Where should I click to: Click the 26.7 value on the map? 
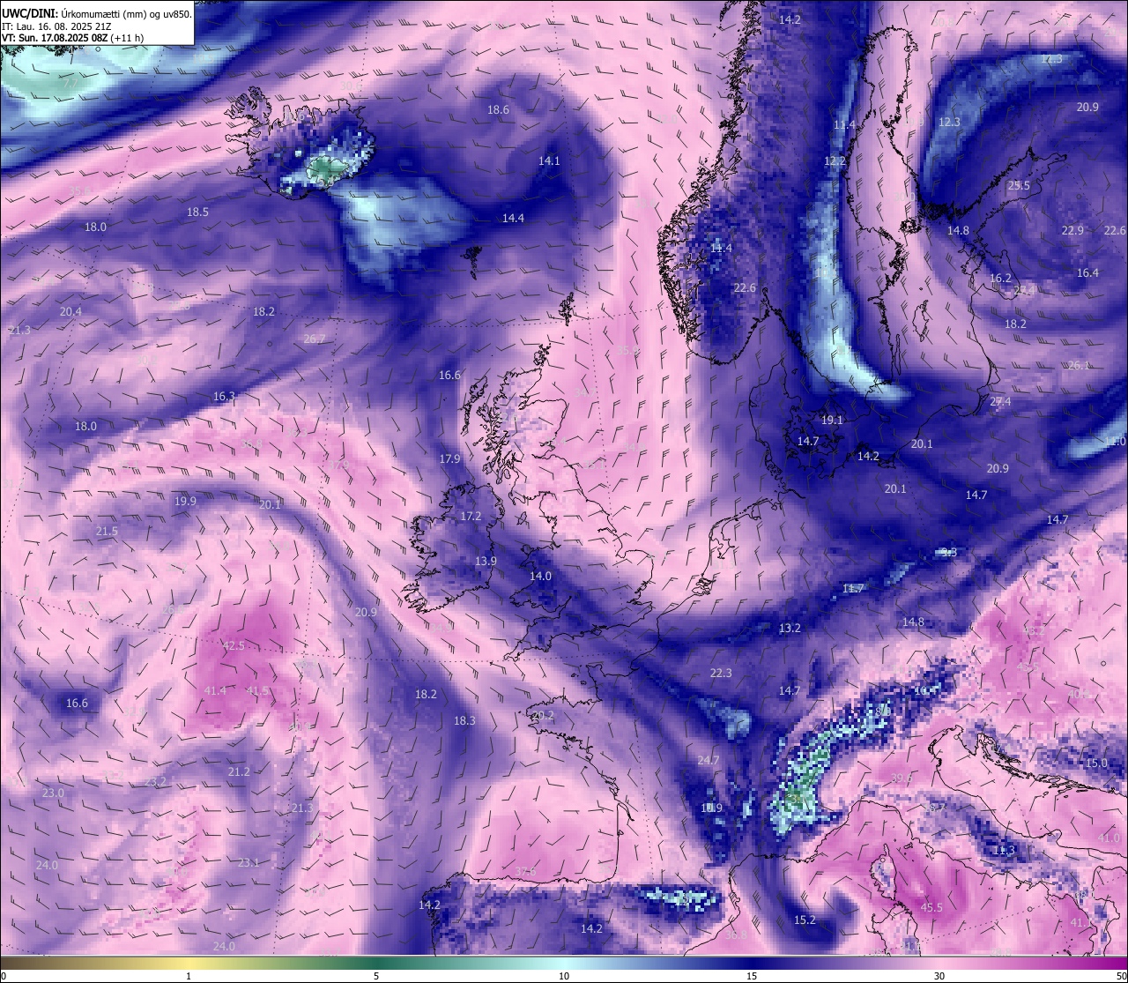point(314,339)
